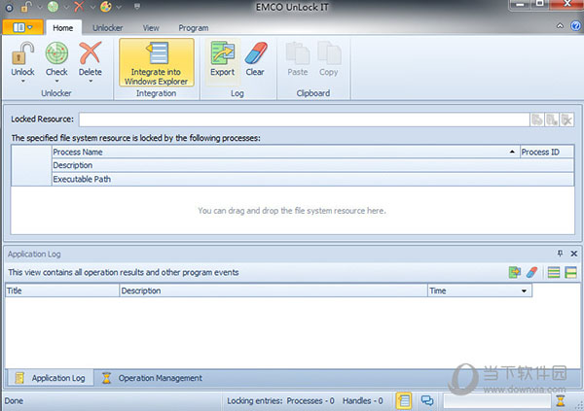Click the drag and drop hint area text
The height and width of the screenshot is (411, 584).
292,211
